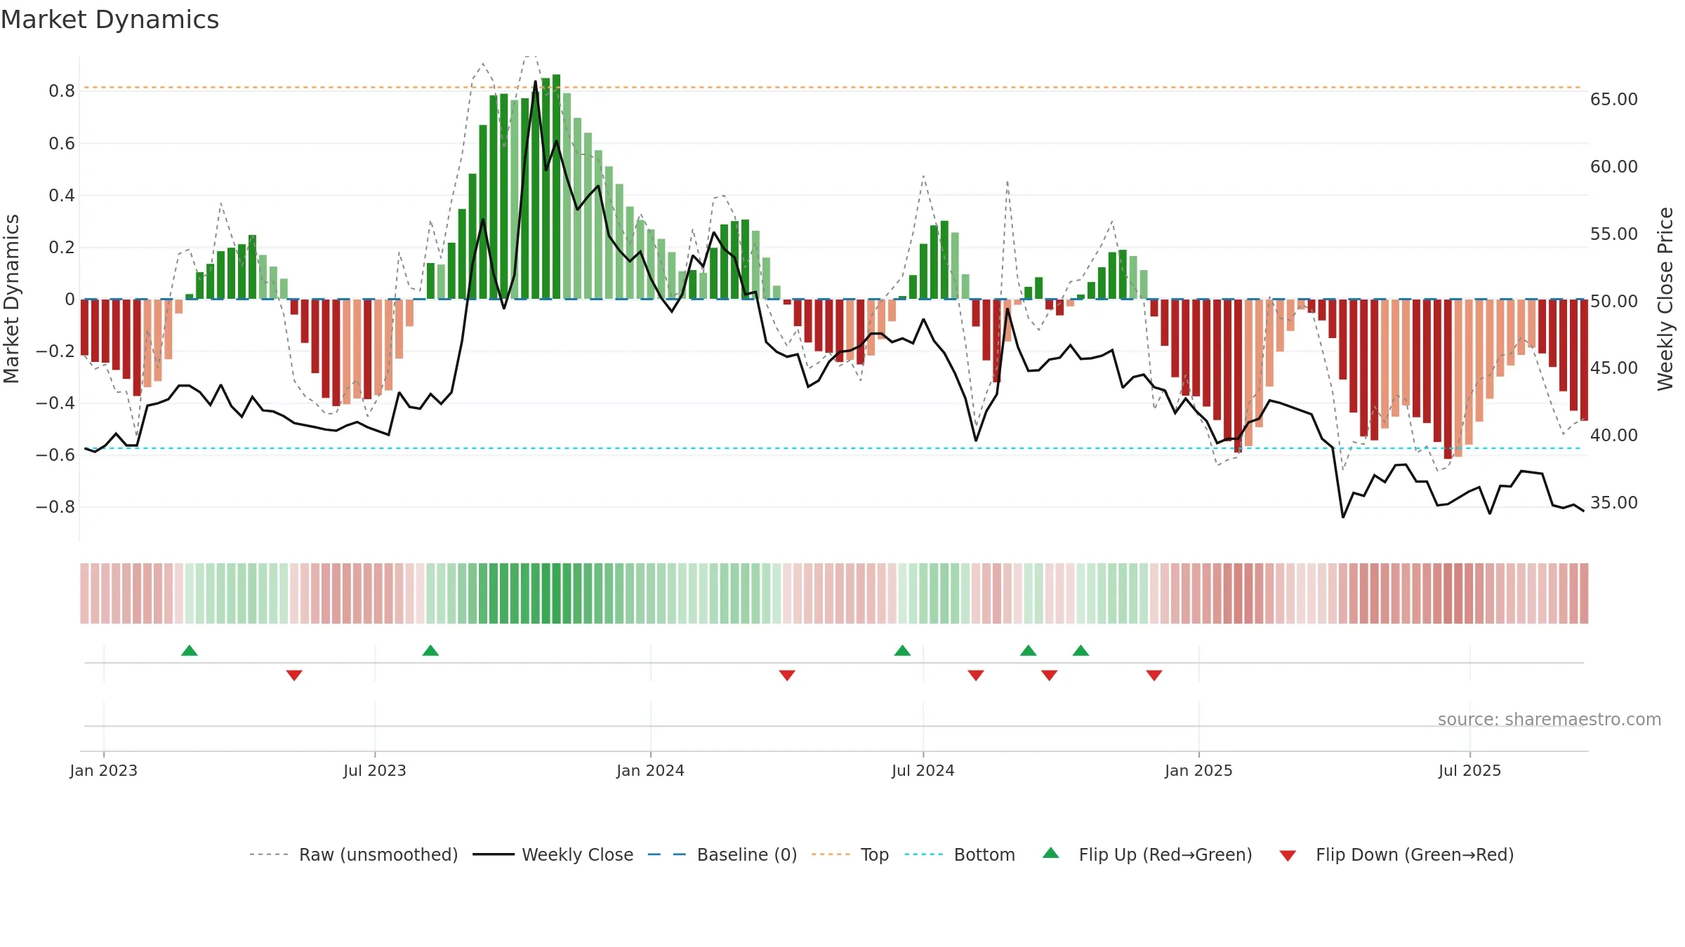This screenshot has height=947, width=1685.
Task: Select the last red flip-down marker before Jan 2025
Action: 1154,675
